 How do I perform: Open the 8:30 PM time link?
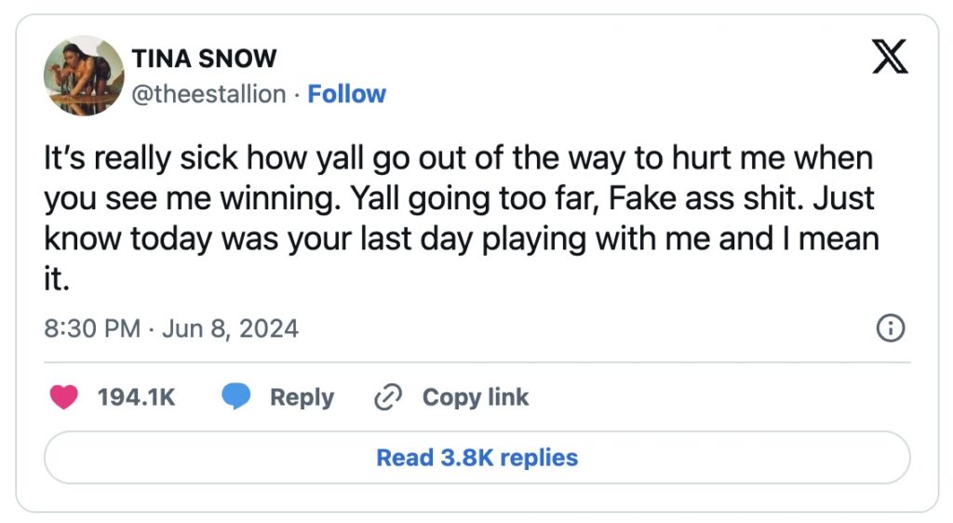(x=91, y=329)
